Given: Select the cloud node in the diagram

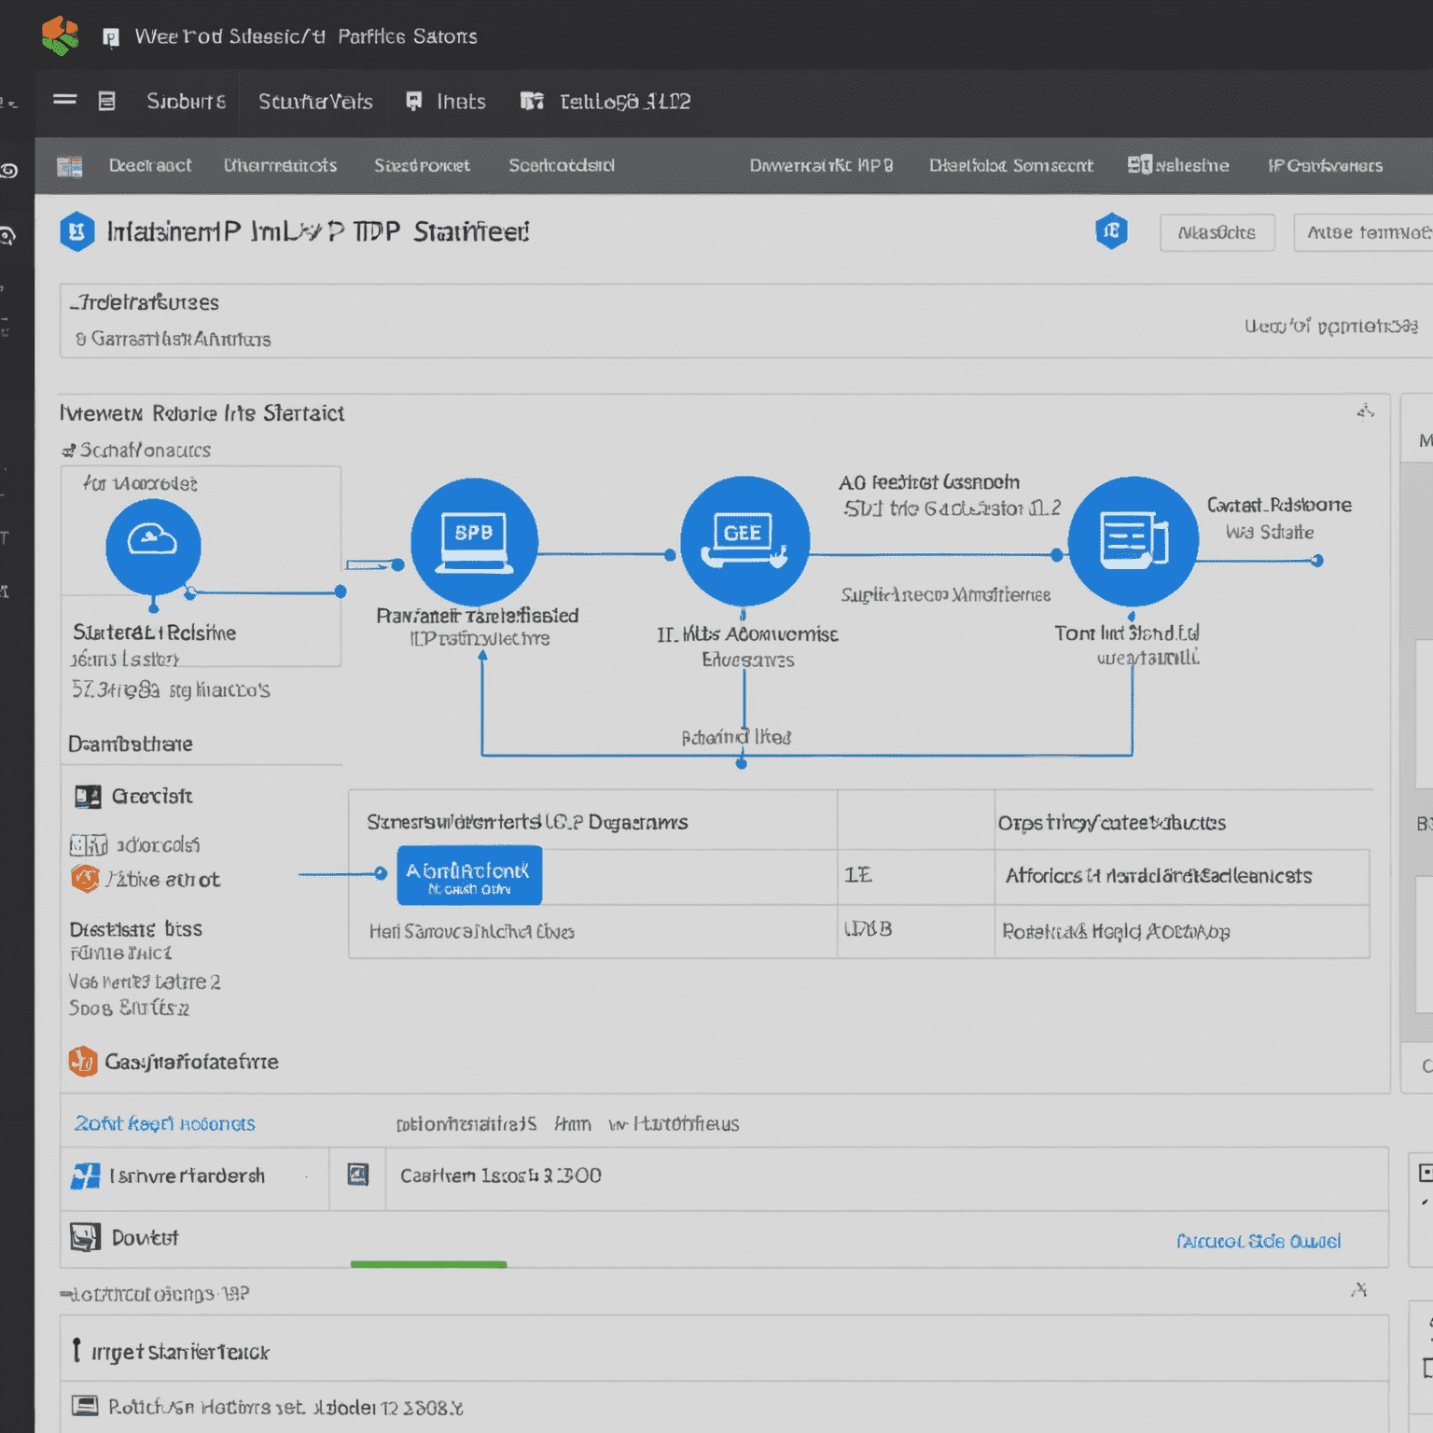Looking at the screenshot, I should pos(153,546).
